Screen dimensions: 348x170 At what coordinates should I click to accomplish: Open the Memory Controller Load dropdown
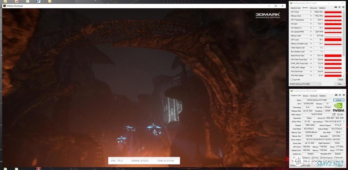coord(311,44)
